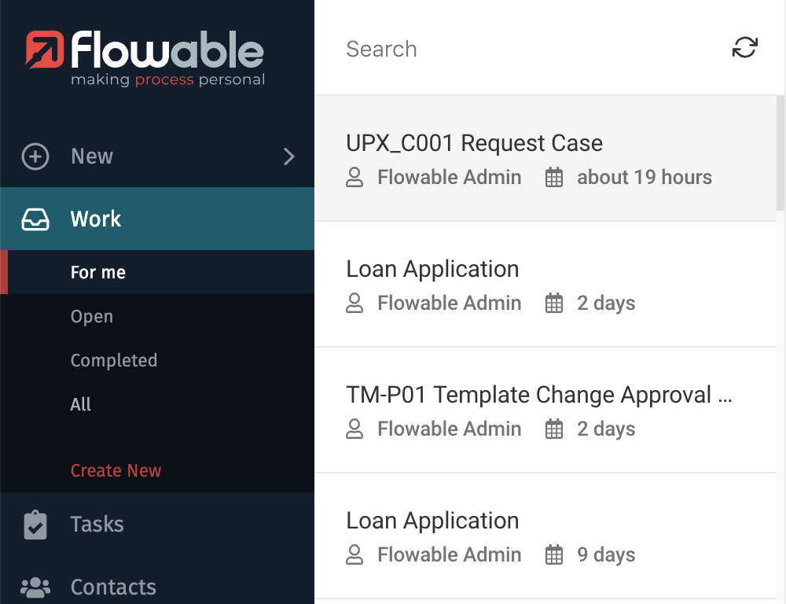The height and width of the screenshot is (604, 786).
Task: Click the Tasks clipboard icon
Action: coord(35,525)
